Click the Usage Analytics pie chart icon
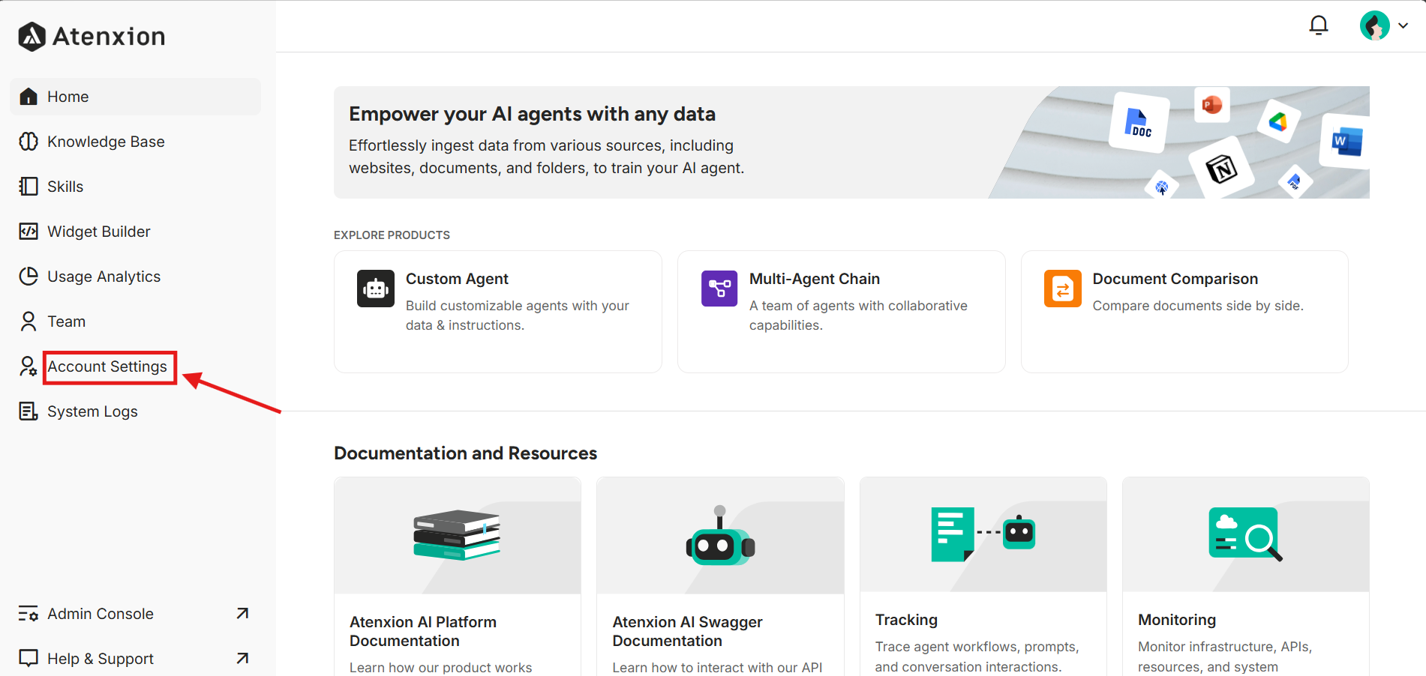 click(29, 277)
